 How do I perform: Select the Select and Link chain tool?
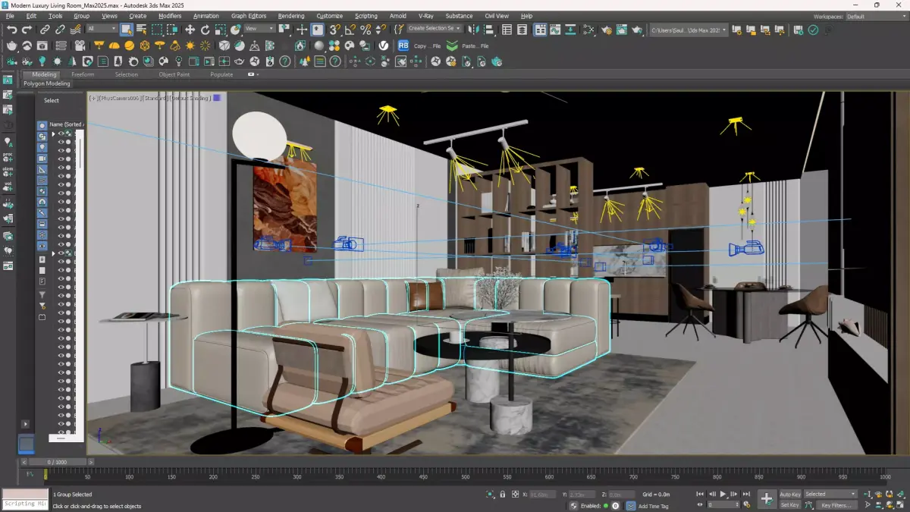[x=45, y=30]
